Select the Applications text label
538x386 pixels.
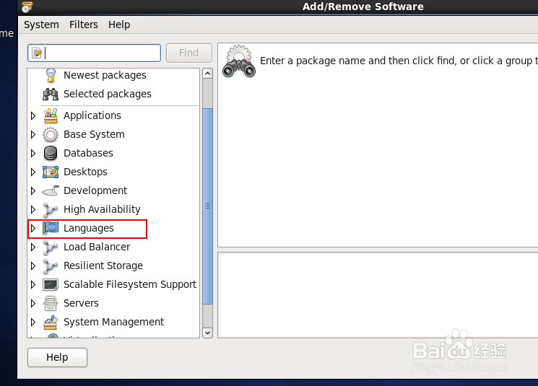(x=92, y=115)
